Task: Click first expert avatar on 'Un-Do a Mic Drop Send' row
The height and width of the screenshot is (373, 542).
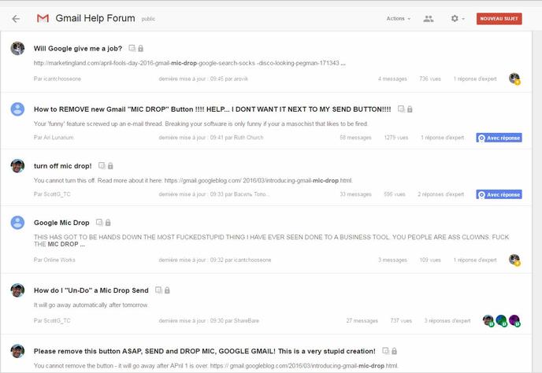Action: point(488,320)
